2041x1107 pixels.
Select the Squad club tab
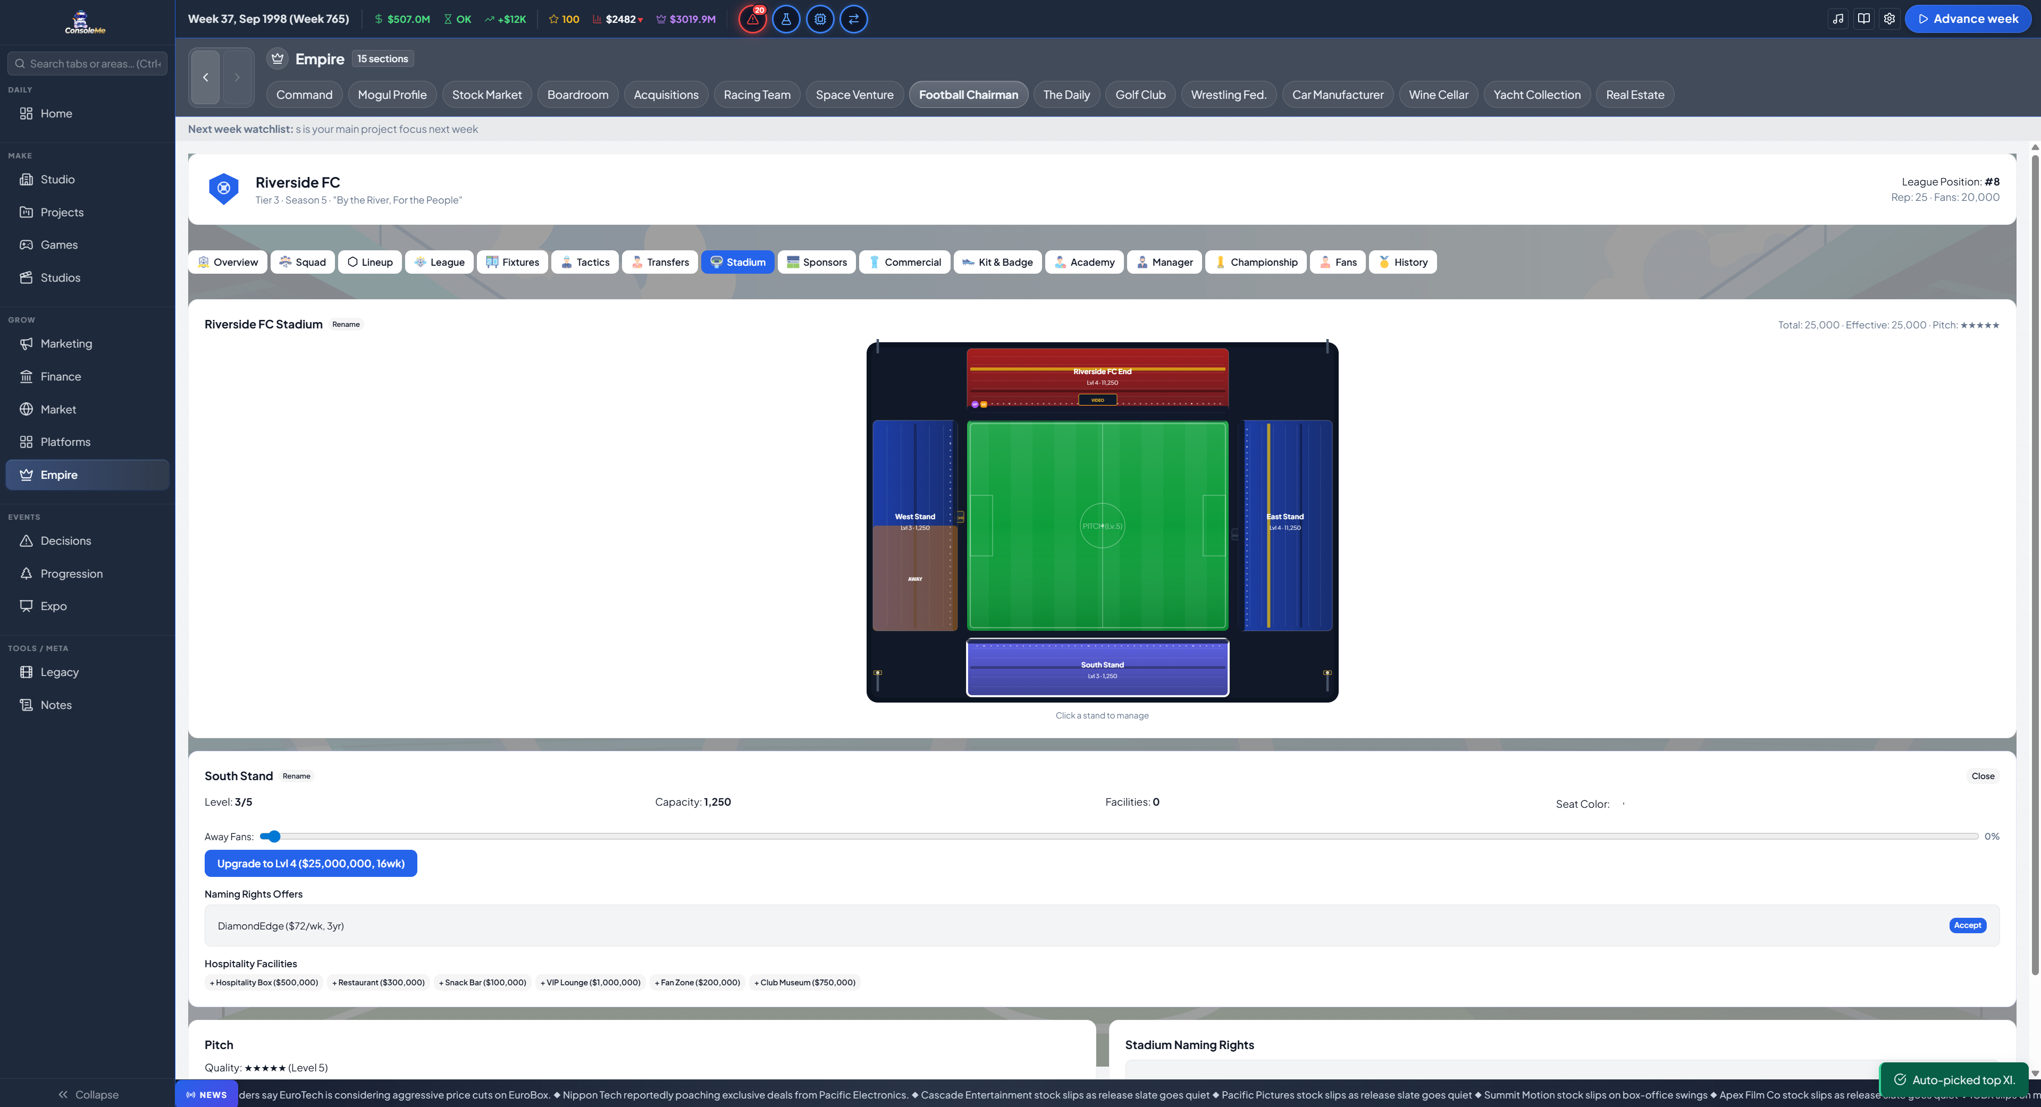(x=303, y=262)
